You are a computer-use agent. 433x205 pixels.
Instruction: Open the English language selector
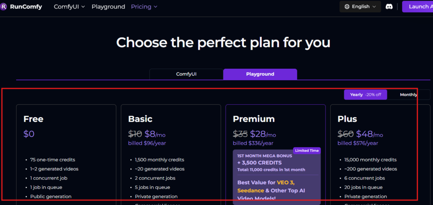[360, 7]
